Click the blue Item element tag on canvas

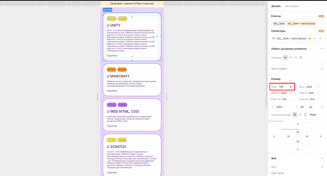point(108,10)
